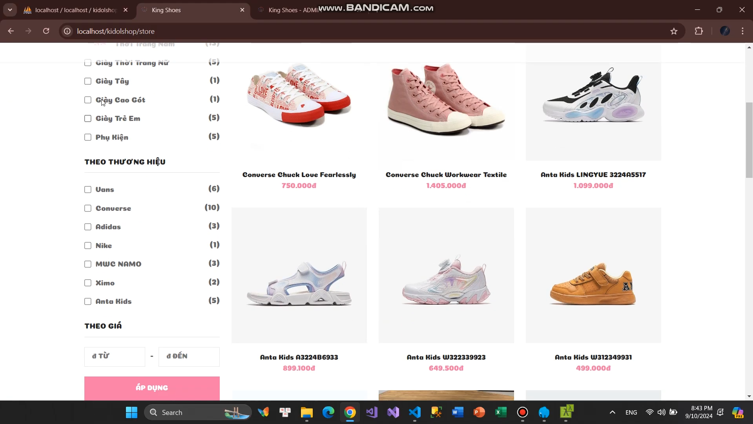Launch Microsoft Edge from the taskbar
This screenshot has height=424, width=753.
pyautogui.click(x=328, y=412)
